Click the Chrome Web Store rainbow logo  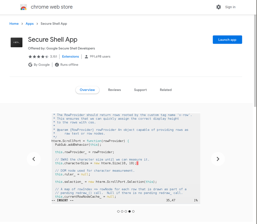pyautogui.click(x=23, y=7)
